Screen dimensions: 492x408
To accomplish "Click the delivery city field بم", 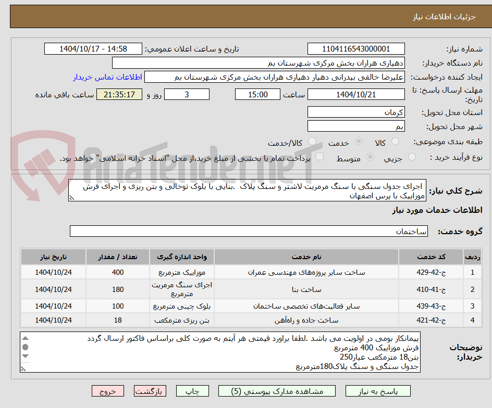I will click(x=356, y=126).
